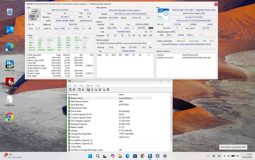The width and height of the screenshot is (255, 160).
Task: Click the Exit icon in BatteryInfoView toolbar
Action: coord(108,90)
